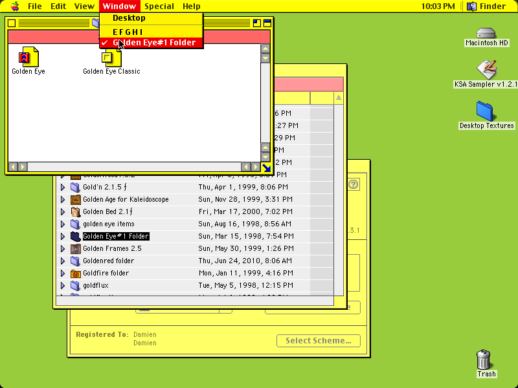Screen dimensions: 518x388
Task: Click the date Sun, Nov 28, 1999, 3:31 PM
Action: [245, 199]
